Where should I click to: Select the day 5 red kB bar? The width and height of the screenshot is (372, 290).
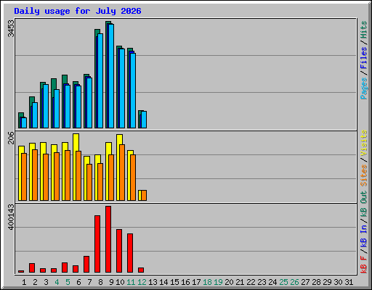coord(65,268)
